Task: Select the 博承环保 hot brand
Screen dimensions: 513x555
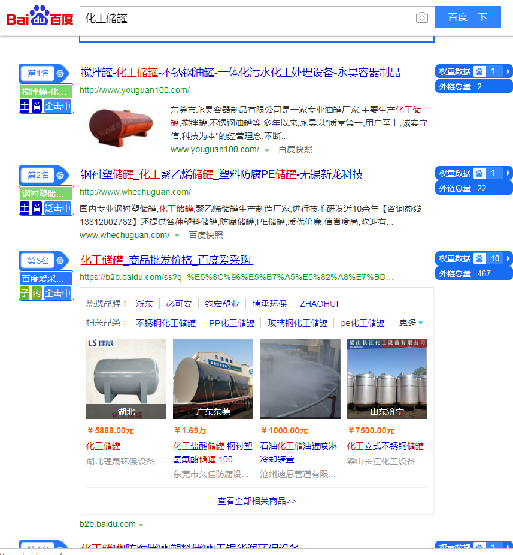Action: 269,304
